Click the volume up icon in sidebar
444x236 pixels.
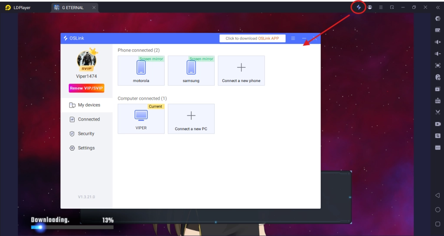point(437,42)
